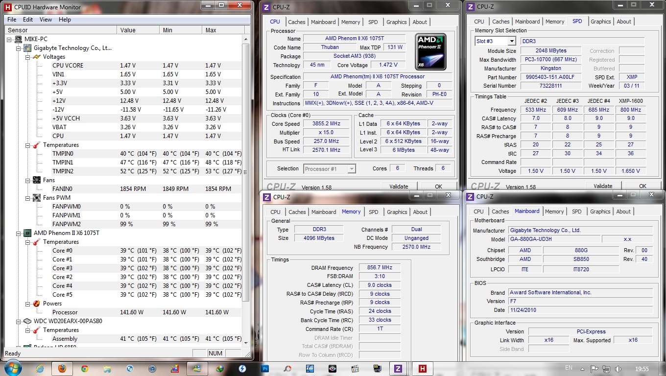Viewport: 666px width, 376px height.
Task: Click the volume icon in system tray
Action: (x=618, y=368)
